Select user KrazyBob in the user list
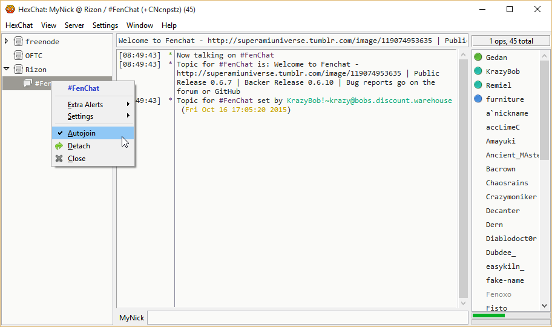The width and height of the screenshot is (552, 327). click(x=503, y=71)
